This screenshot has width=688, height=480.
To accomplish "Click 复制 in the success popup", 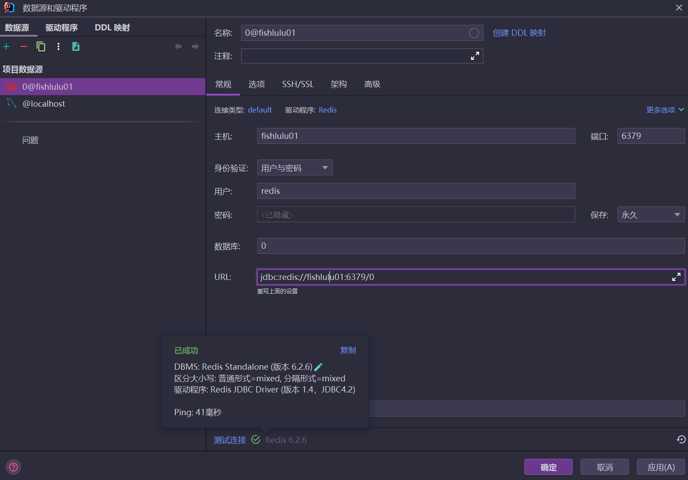I will (348, 350).
